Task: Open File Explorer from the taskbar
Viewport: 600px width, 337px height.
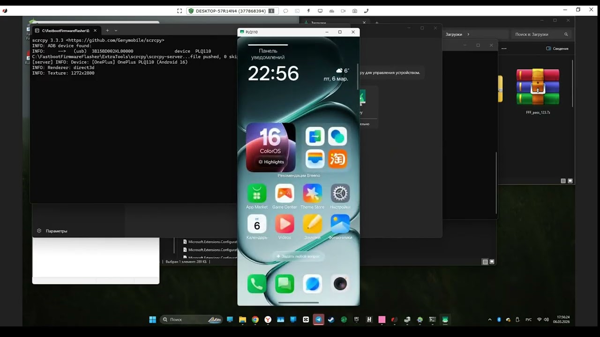Action: pyautogui.click(x=242, y=320)
